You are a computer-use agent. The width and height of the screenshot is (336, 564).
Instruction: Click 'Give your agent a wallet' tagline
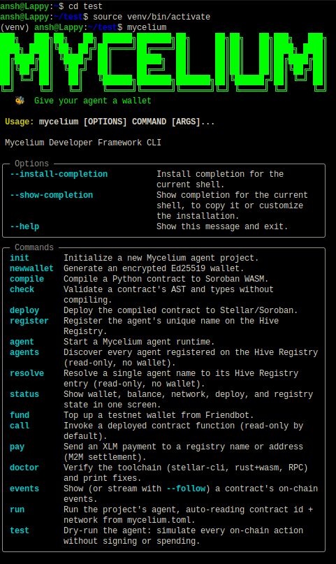coord(93,101)
